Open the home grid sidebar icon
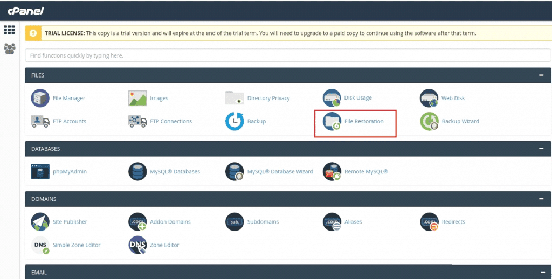The height and width of the screenshot is (279, 552). tap(9, 30)
